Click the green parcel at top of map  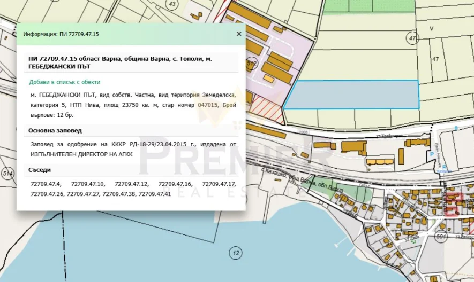tap(370, 5)
